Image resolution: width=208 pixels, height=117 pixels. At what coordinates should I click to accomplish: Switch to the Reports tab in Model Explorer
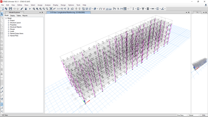pos(25,16)
